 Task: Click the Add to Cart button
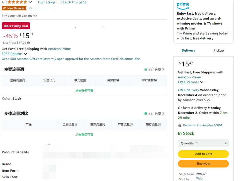coord(203,154)
